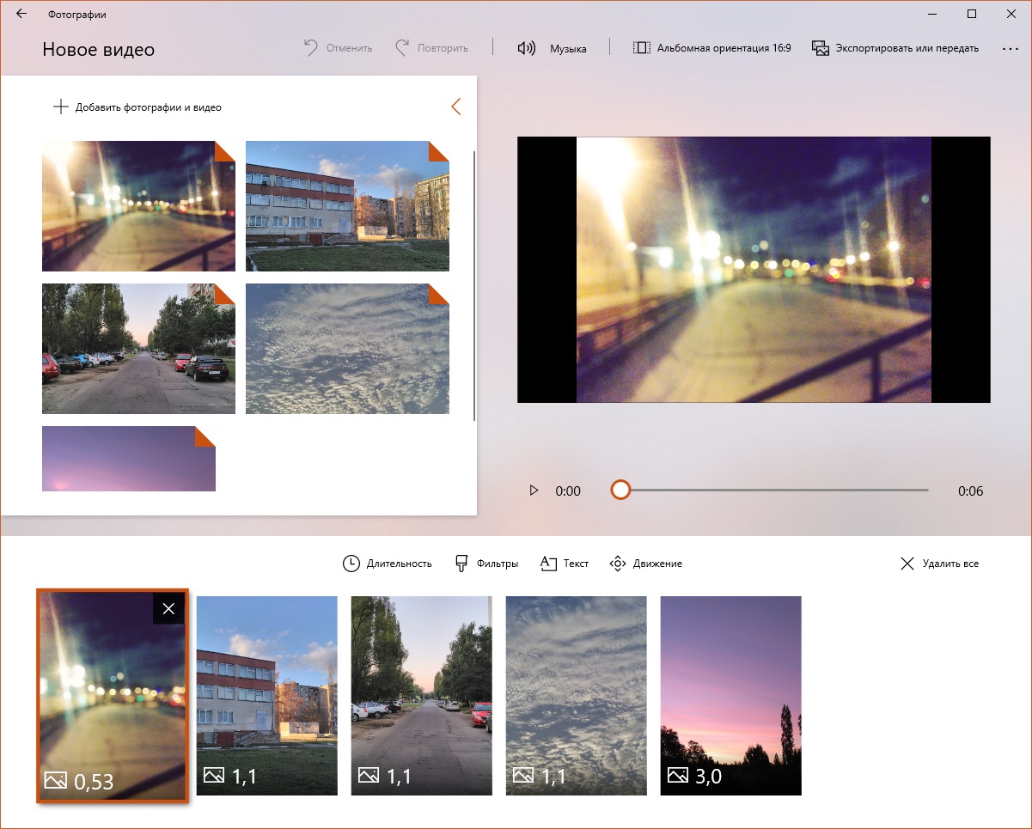The width and height of the screenshot is (1032, 829).
Task: Click the library panel scrollbar
Action: [474, 286]
